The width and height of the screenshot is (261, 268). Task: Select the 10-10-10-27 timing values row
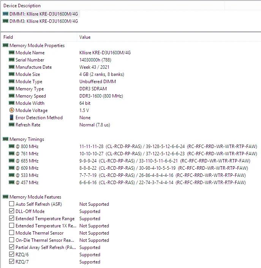[x=168, y=154]
